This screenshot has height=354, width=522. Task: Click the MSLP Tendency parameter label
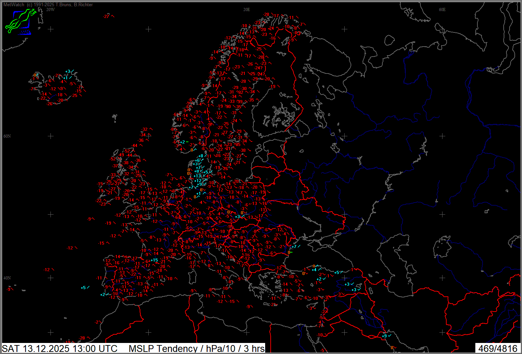196,348
